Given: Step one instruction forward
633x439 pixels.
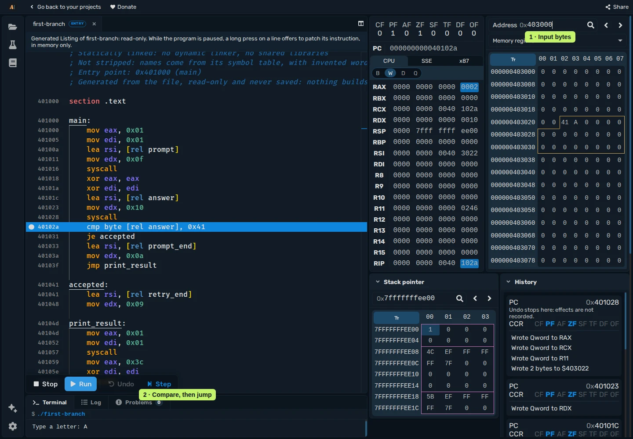Looking at the screenshot, I should pyautogui.click(x=159, y=384).
